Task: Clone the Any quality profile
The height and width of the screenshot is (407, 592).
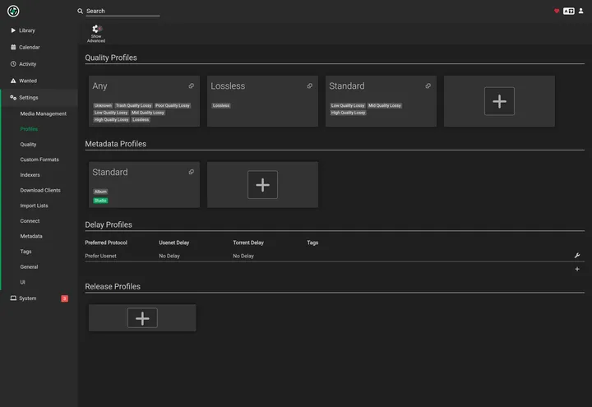Action: (x=192, y=86)
